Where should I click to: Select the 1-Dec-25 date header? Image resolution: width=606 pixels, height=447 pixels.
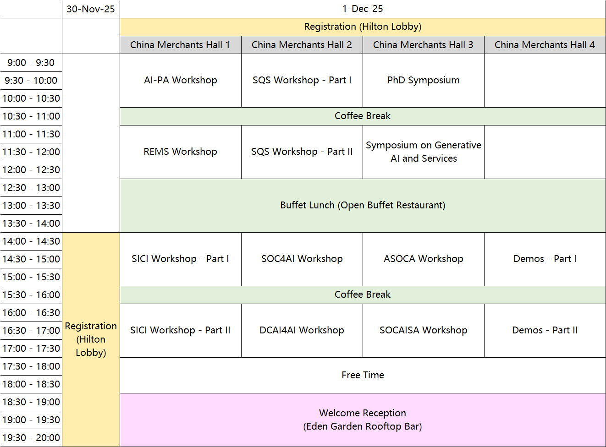point(362,9)
